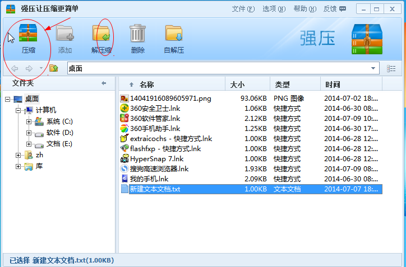Click the 360软件管家 shortcut icon
Image resolution: width=406 pixels, height=267 pixels.
tap(124, 119)
